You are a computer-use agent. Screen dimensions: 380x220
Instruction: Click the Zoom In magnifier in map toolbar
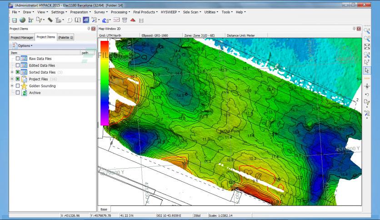(367, 30)
